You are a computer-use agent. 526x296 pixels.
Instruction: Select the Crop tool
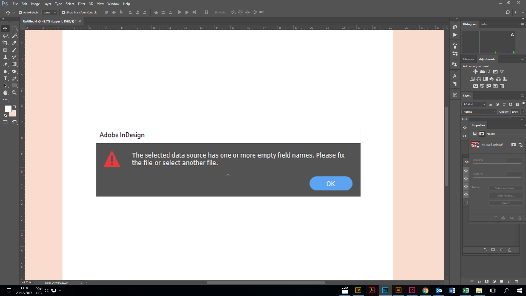5,43
